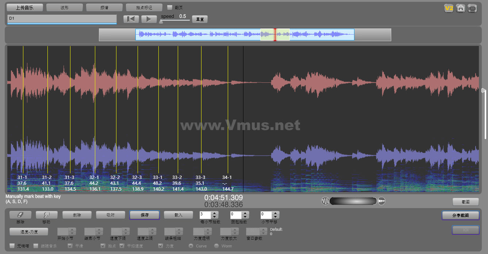The width and height of the screenshot is (488, 254).
Task: Increase 小节平移 value with up arrow
Action: (x=276, y=213)
